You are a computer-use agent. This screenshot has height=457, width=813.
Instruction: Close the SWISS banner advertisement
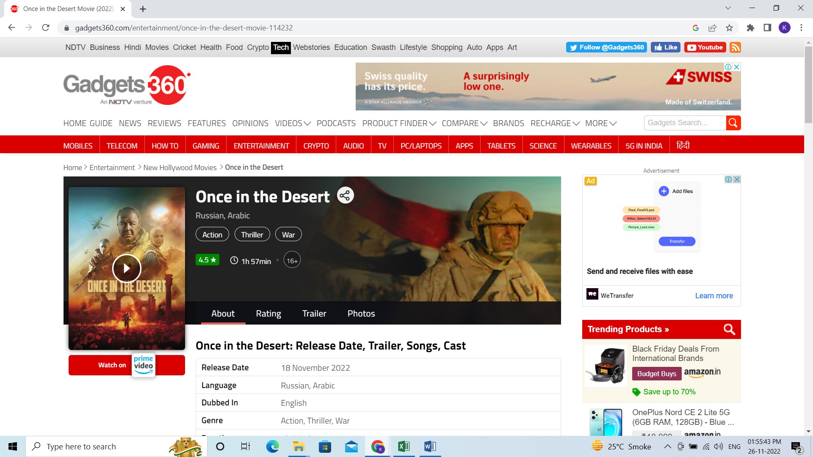click(x=737, y=67)
